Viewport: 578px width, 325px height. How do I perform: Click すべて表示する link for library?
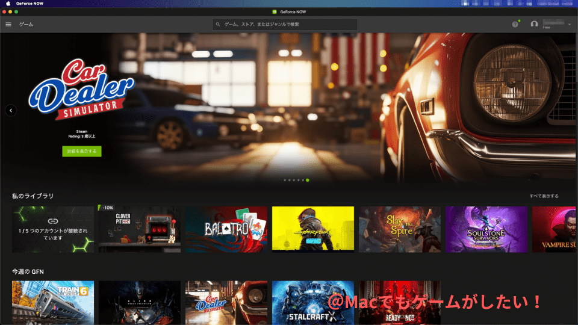544,196
